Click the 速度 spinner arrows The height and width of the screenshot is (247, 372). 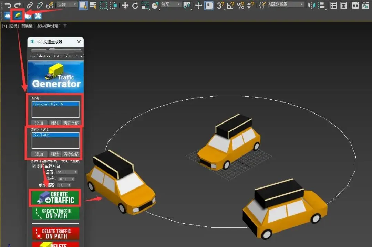pyautogui.click(x=76, y=172)
